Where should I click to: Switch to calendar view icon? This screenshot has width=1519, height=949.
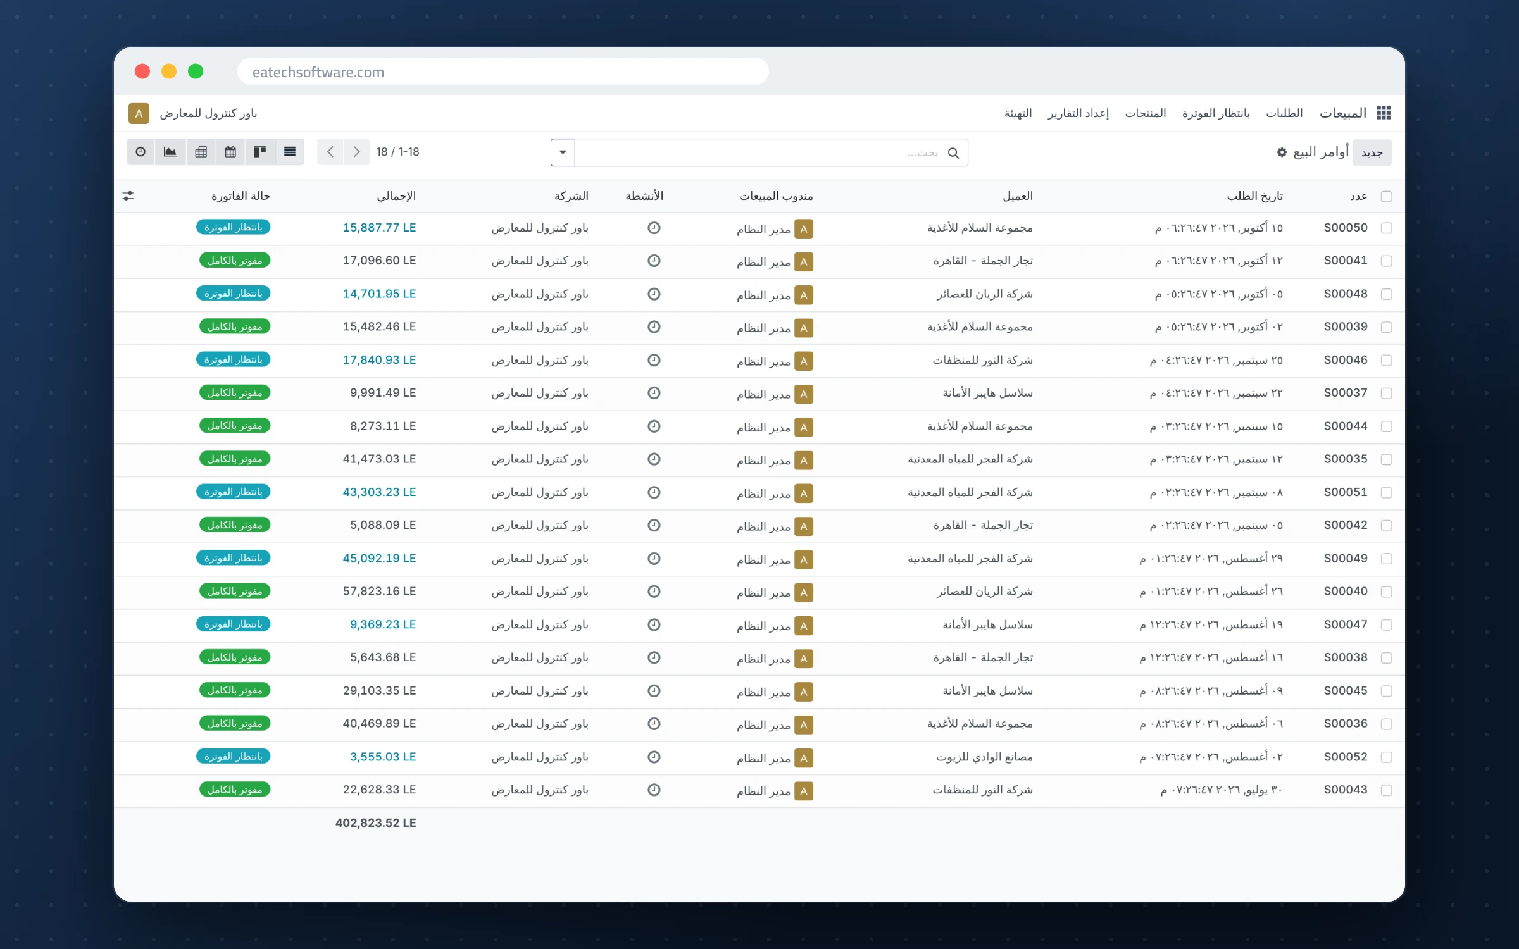[x=230, y=152]
